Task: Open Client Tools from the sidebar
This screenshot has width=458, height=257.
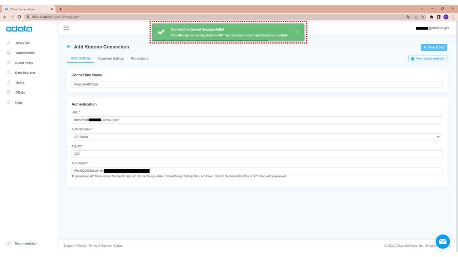Action: [x=23, y=62]
